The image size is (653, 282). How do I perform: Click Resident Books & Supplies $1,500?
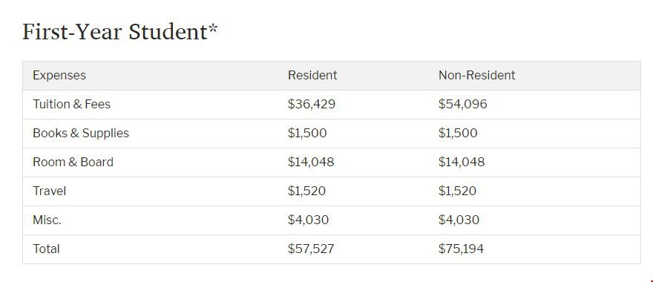click(307, 134)
